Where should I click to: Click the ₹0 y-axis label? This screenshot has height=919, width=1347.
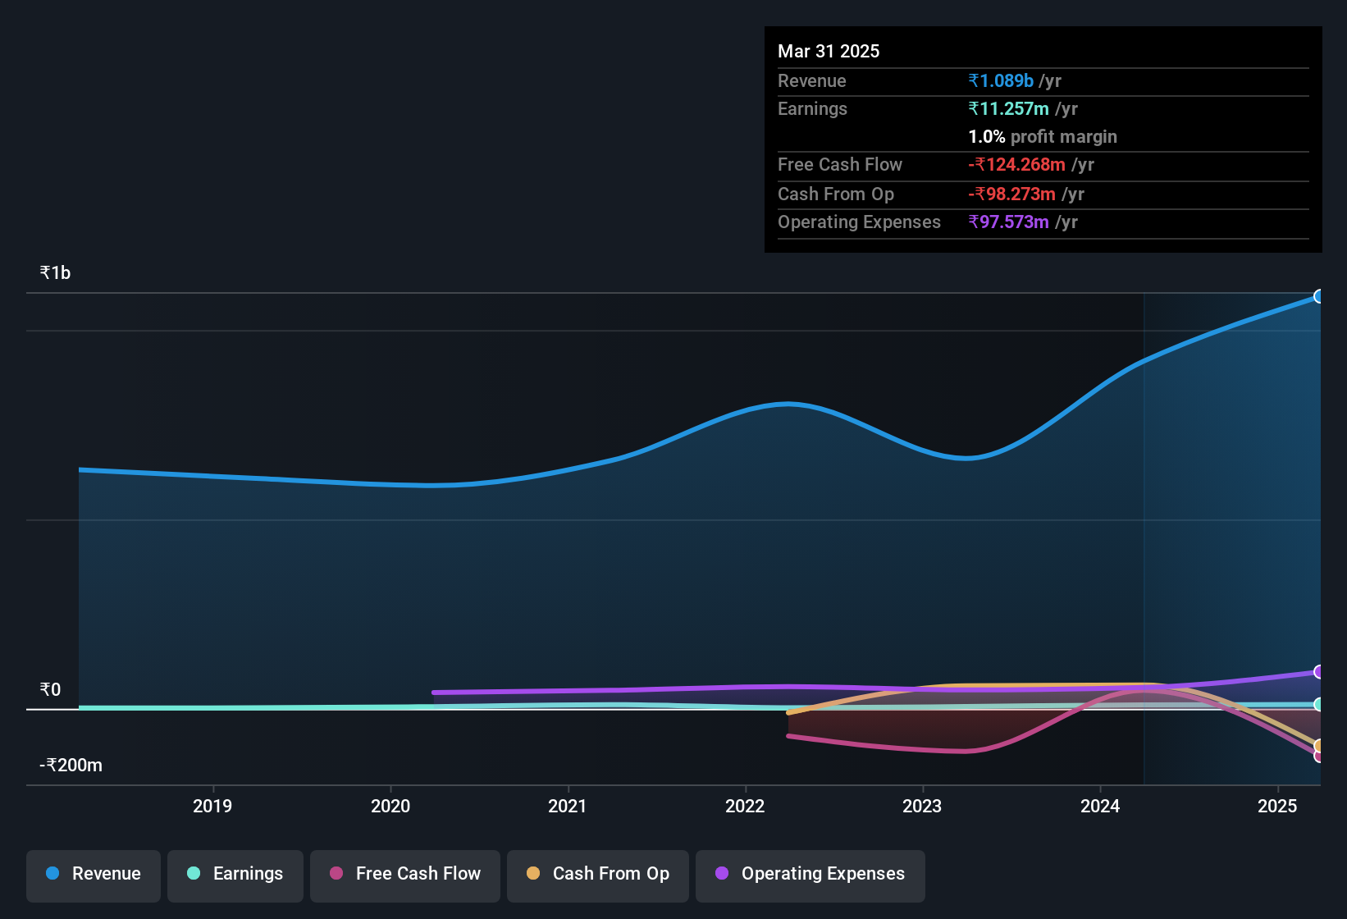pyautogui.click(x=50, y=689)
